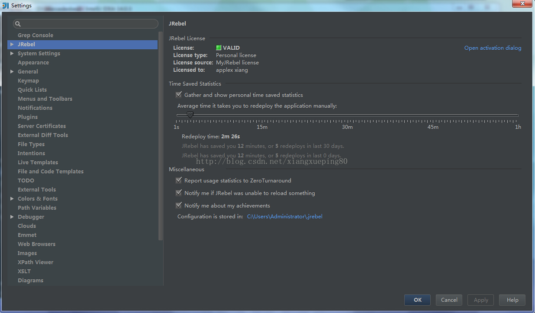Select TODO settings entry

tap(26, 181)
